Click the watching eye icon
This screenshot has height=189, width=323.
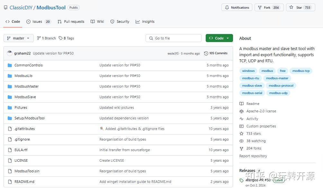pos(242,141)
